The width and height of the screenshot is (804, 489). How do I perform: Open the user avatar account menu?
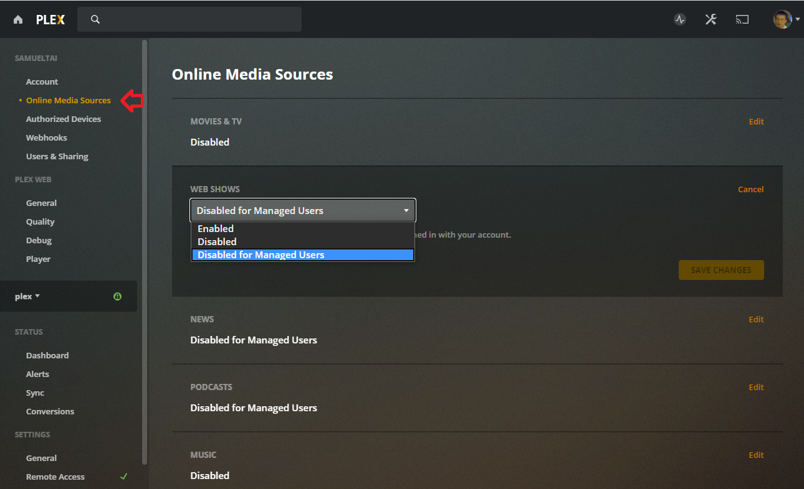click(x=786, y=19)
